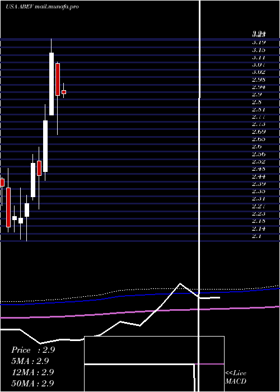Click the 3.02 price axis label
This screenshot has height=392, width=280.
pyautogui.click(x=259, y=72)
